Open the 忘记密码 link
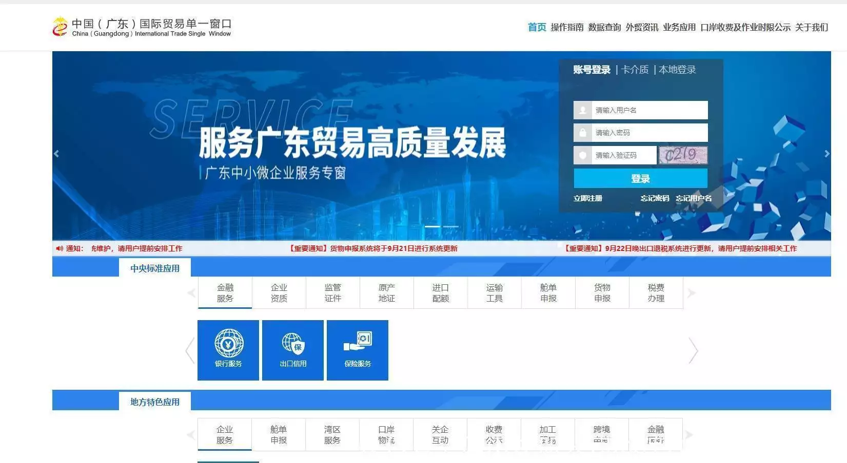Screen dimensions: 847x463 (x=655, y=198)
